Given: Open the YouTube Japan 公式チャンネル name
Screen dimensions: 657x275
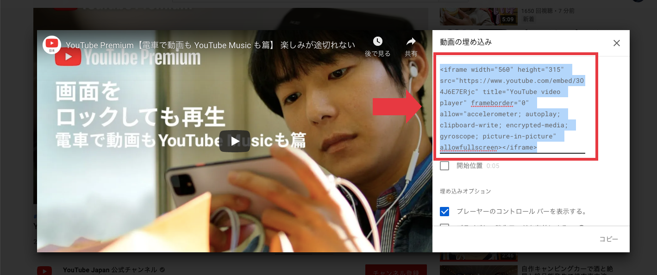Looking at the screenshot, I should pyautogui.click(x=110, y=270).
